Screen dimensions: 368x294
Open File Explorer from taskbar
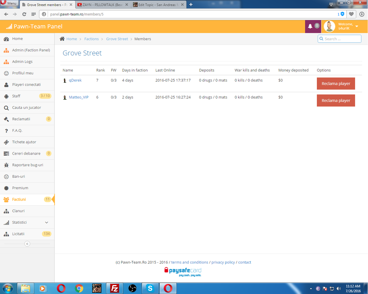click(x=25, y=288)
